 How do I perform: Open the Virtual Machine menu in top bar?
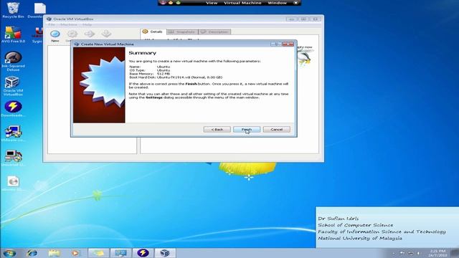click(x=242, y=3)
